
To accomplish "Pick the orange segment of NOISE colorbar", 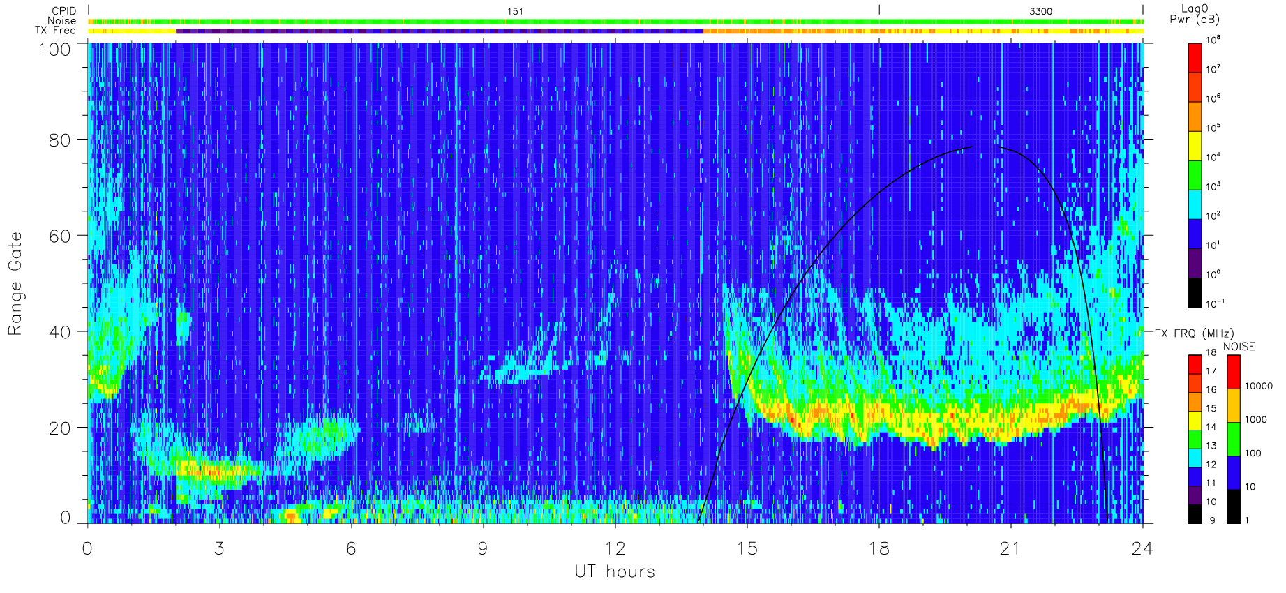I will tap(1233, 405).
